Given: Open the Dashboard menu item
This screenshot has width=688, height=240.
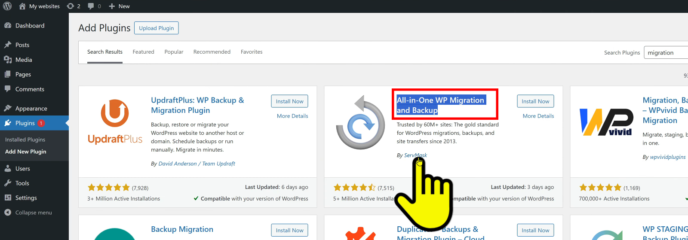Looking at the screenshot, I should tap(30, 25).
